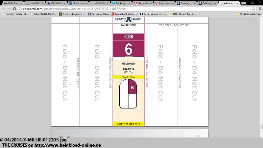The image size is (263, 148).
Task: Click the stateroom number 6038 on the luggage tag
Action: 129,37
